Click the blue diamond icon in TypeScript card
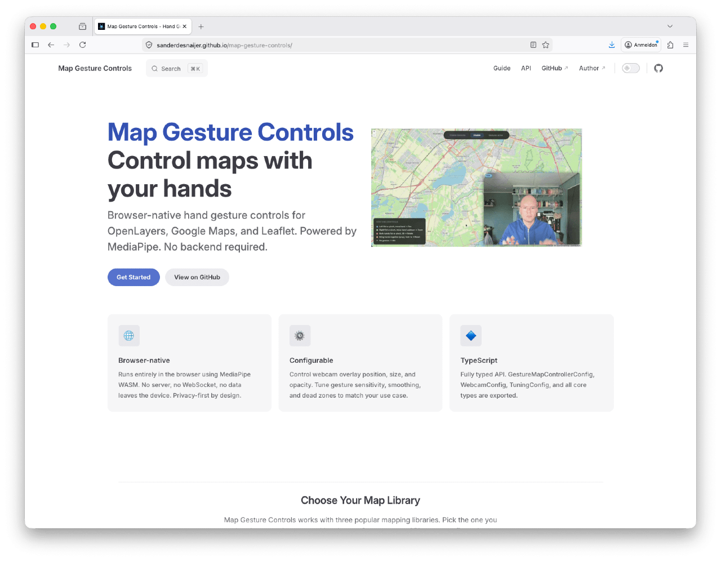 (471, 336)
